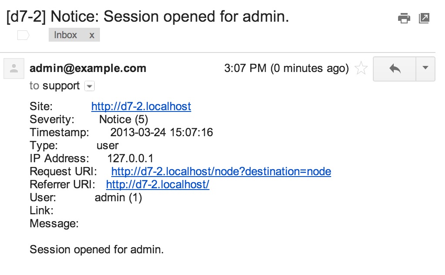Viewport: 445px width, 275px height.
Task: Reply to admin@example.com
Action: coord(395,69)
